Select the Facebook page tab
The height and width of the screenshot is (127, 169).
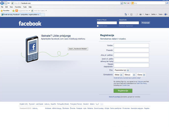pyautogui.click(x=21, y=14)
